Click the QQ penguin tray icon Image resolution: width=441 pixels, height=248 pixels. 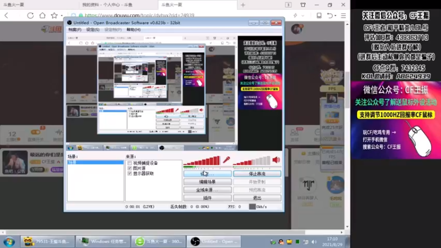point(281,242)
